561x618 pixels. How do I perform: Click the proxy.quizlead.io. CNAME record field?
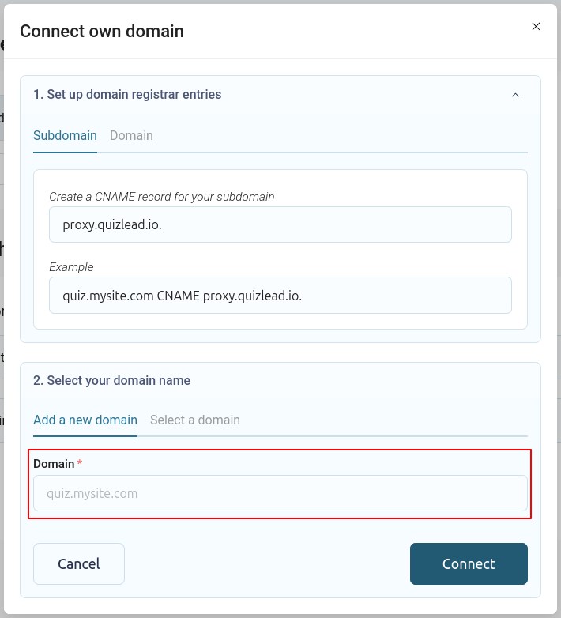pos(280,224)
